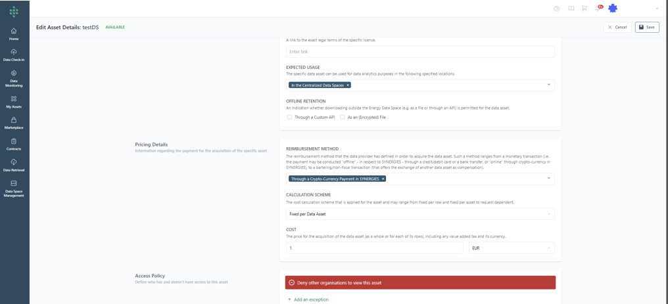Screen dimensions: 668x304
Task: Click 'Add an exception' link
Action: 308,299
